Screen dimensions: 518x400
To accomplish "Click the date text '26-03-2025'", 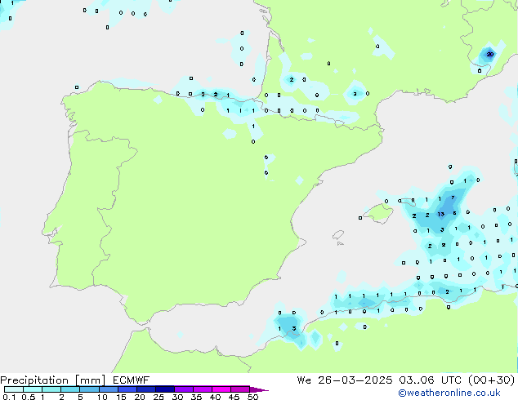I will coord(355,380).
